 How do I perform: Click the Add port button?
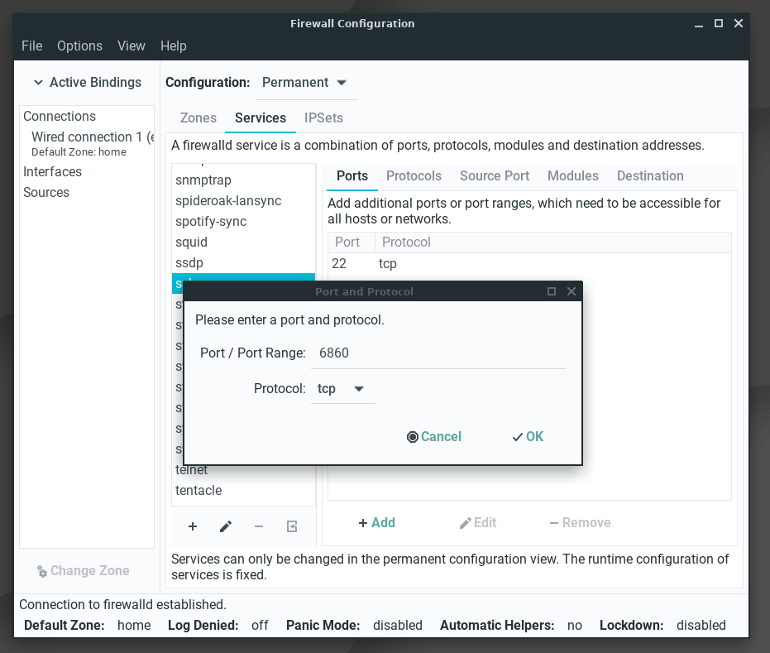(376, 523)
